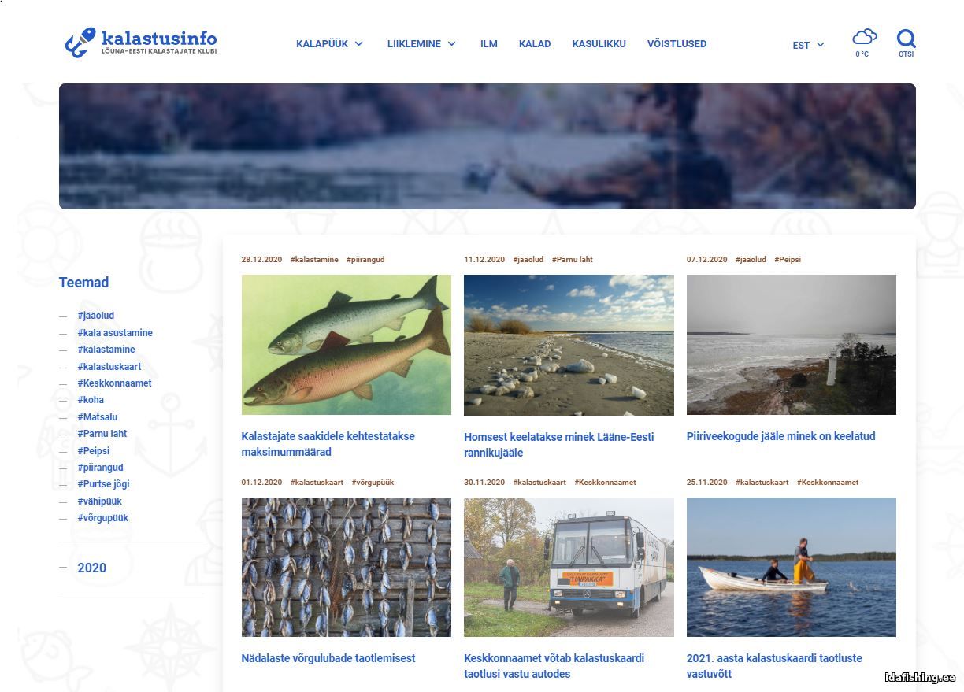
Task: Open the bus photo article thumbnail
Action: (x=569, y=567)
